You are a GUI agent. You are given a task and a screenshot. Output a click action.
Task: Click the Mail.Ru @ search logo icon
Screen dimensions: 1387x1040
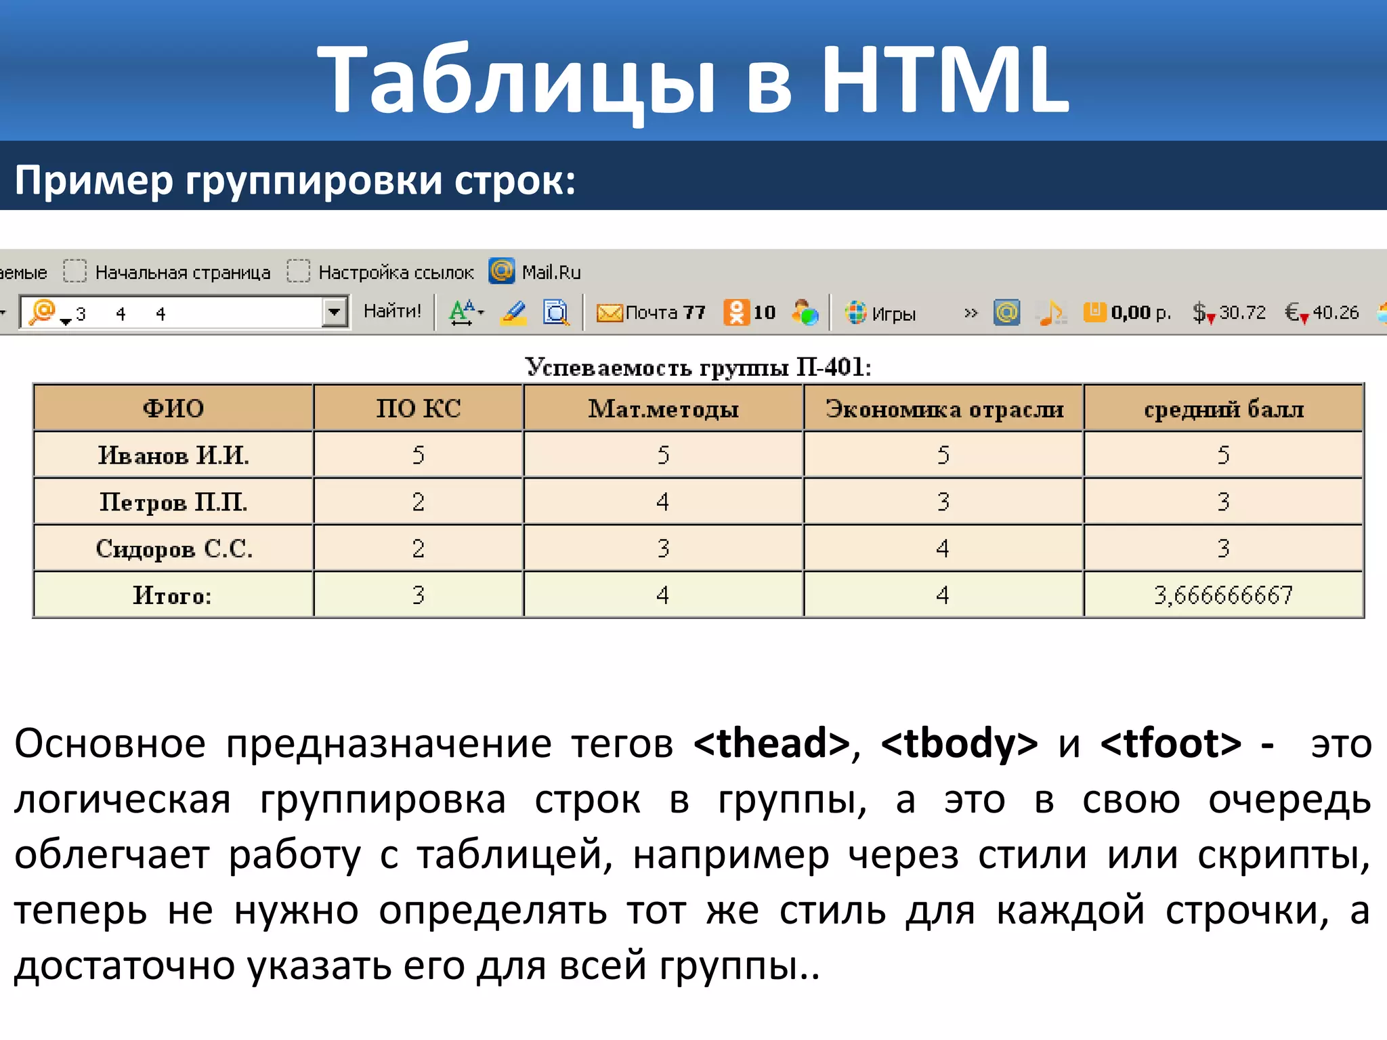pos(43,311)
